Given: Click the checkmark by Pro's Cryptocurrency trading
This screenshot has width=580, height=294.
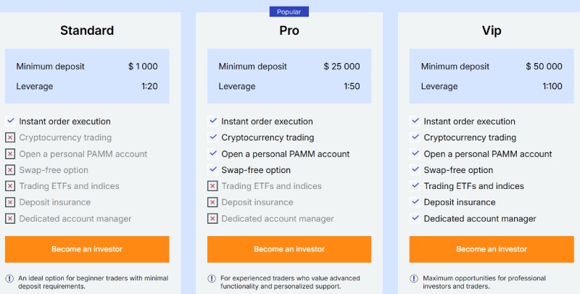Looking at the screenshot, I should coord(212,138).
